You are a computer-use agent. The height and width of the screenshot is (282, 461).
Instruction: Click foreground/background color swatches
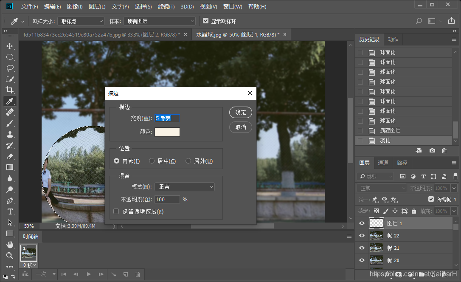[5, 277]
